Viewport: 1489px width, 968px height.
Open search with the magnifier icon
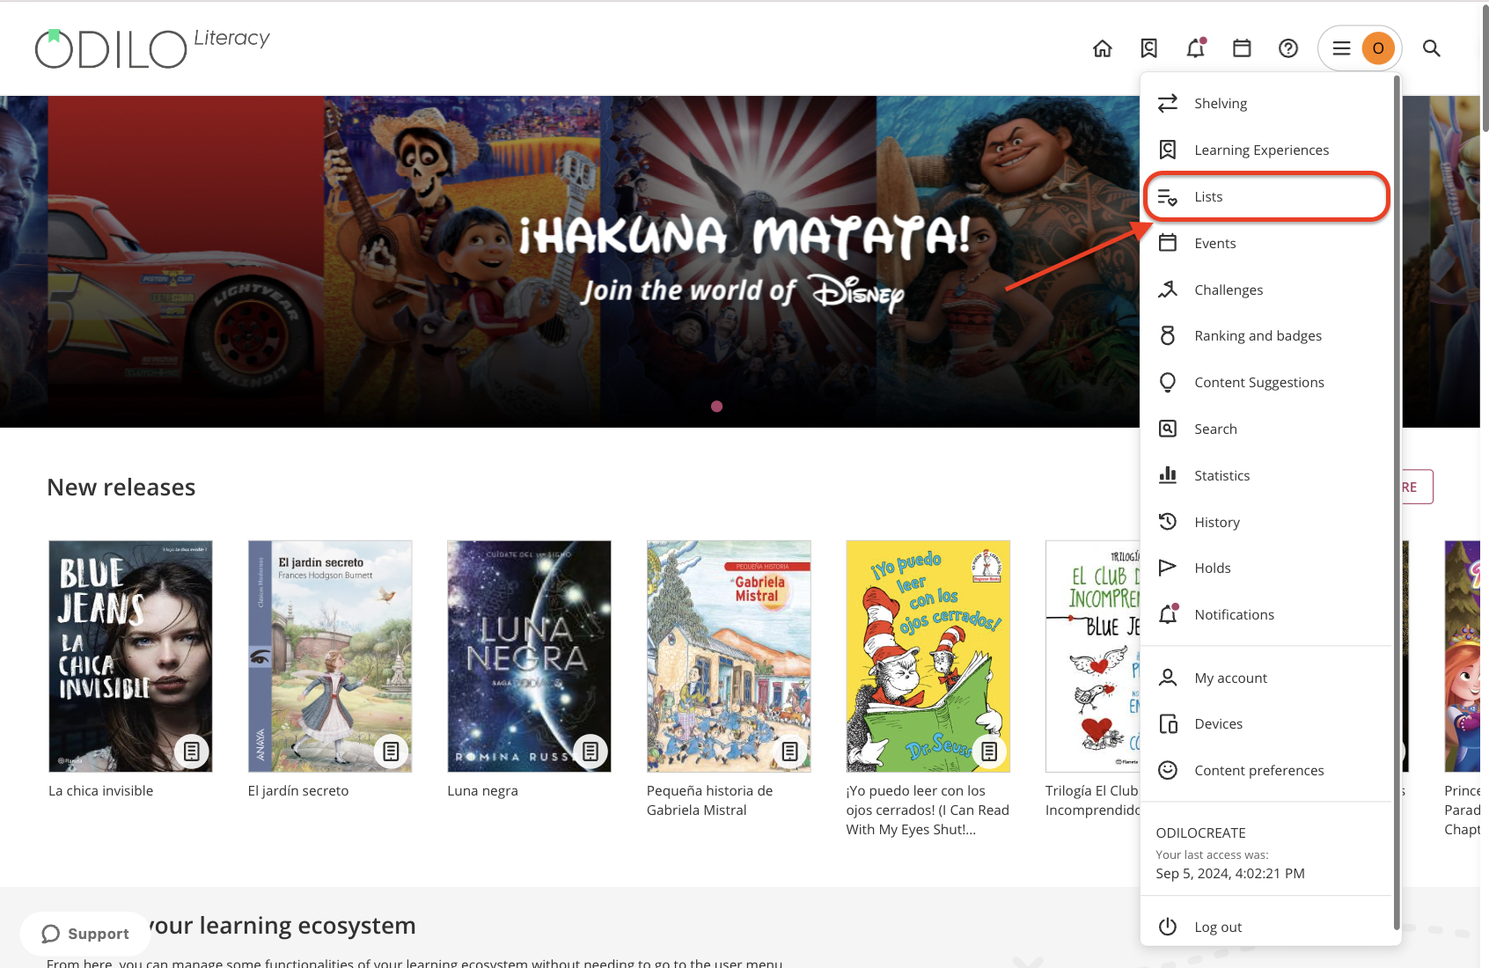[1432, 48]
